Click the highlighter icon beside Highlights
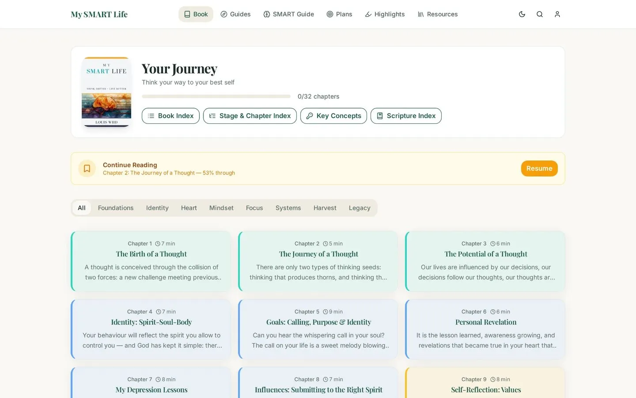 click(368, 14)
